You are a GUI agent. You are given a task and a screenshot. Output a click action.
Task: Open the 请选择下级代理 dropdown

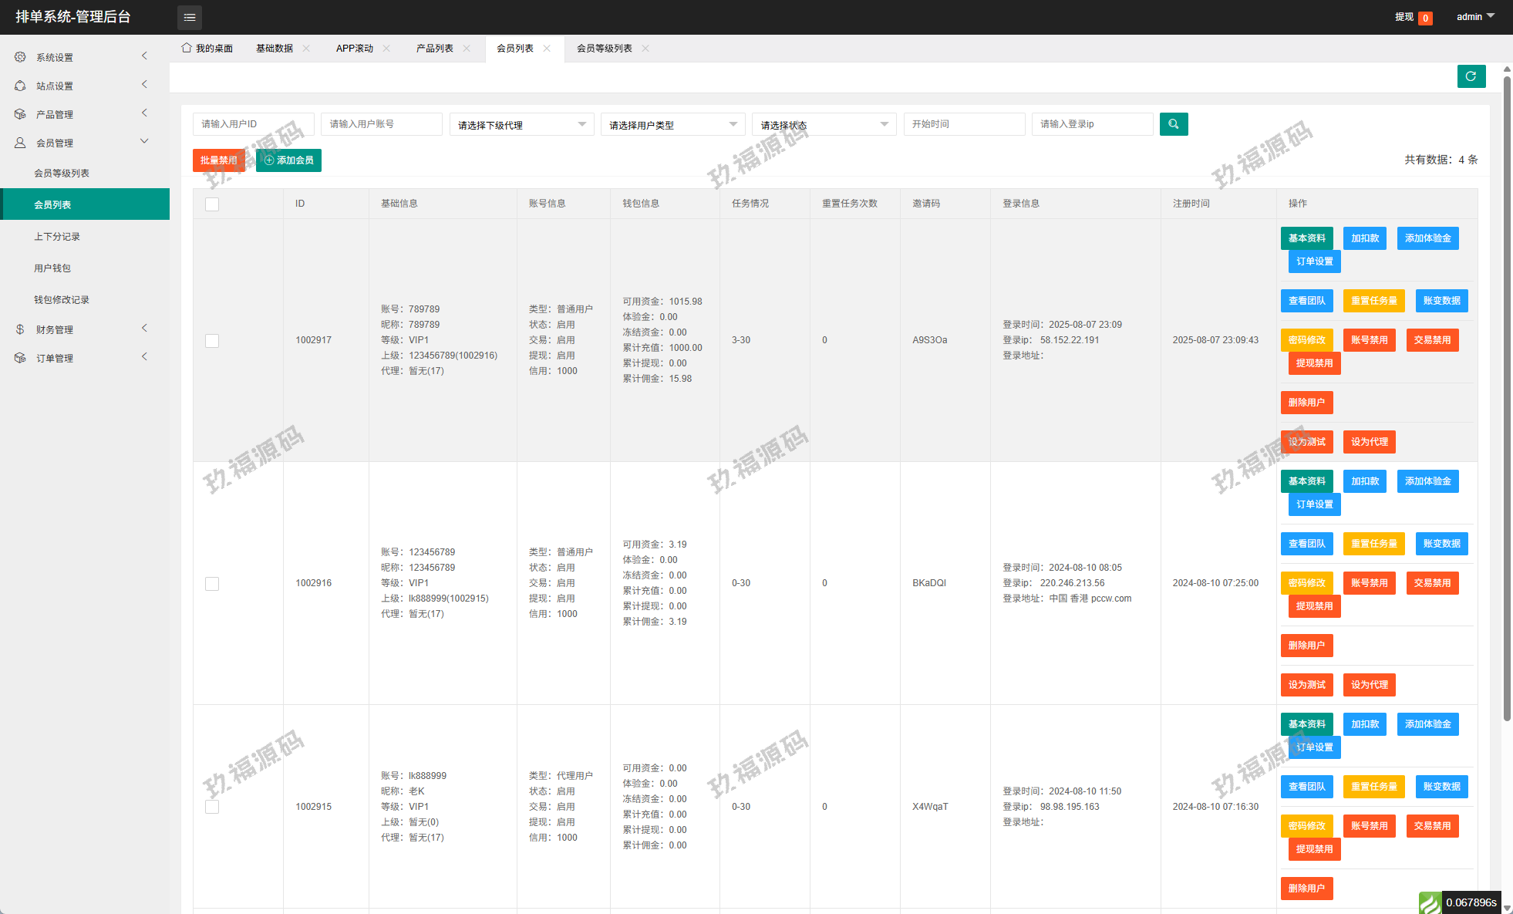[x=521, y=124]
